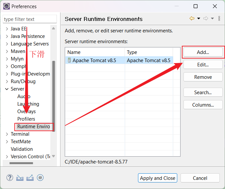225x189 pixels.
Task: Select the Validation preference page
Action: [x=22, y=149]
